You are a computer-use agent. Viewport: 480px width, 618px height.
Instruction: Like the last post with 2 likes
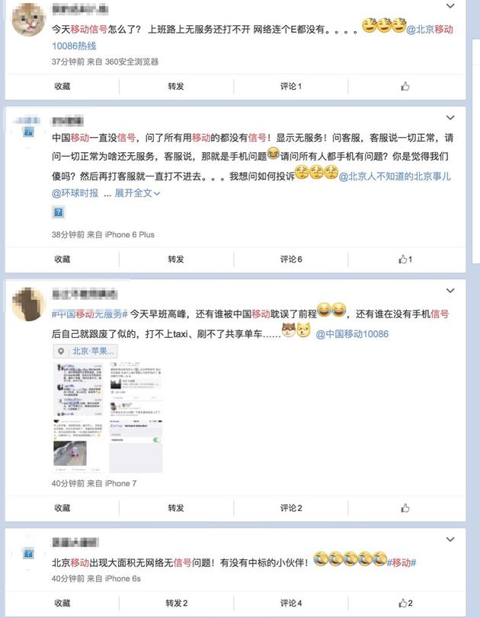(405, 603)
